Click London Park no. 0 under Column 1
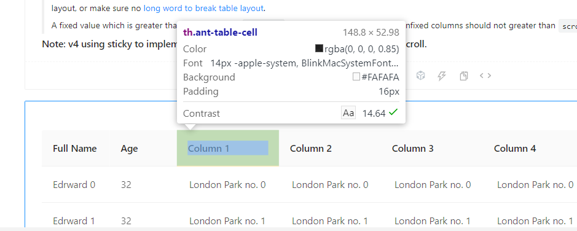The height and width of the screenshot is (231, 577). click(x=227, y=185)
